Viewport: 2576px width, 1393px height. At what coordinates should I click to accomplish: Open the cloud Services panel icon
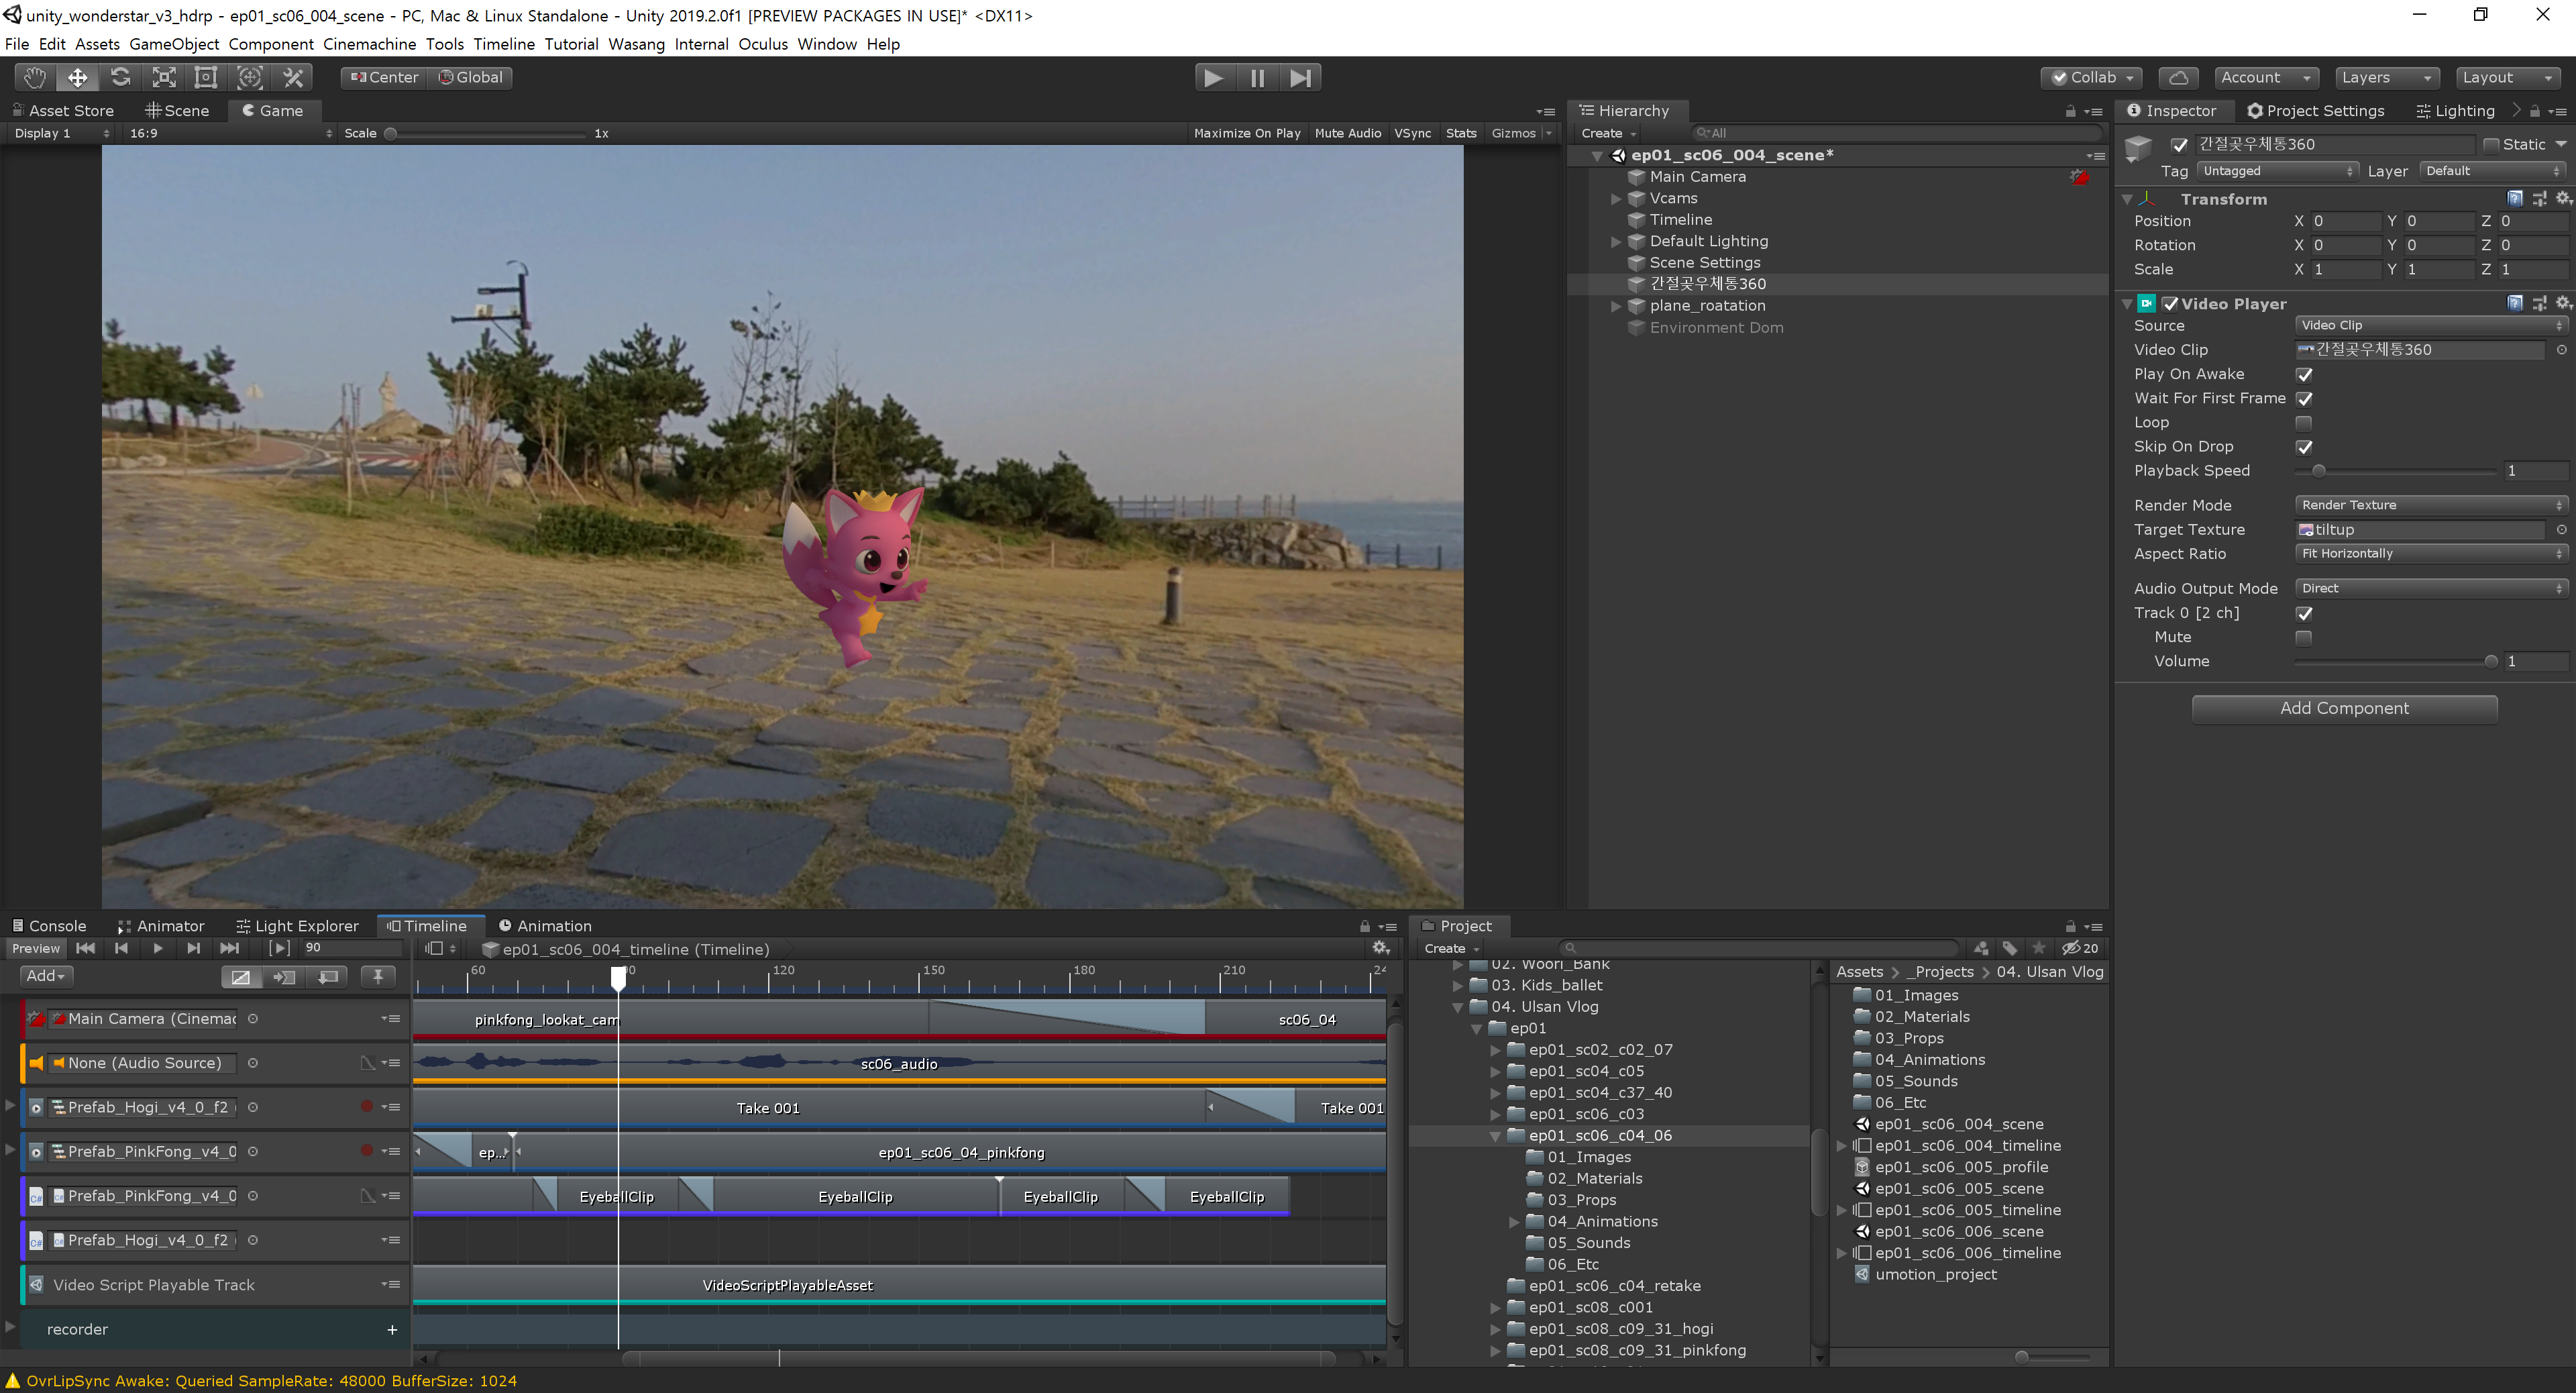coord(2178,77)
